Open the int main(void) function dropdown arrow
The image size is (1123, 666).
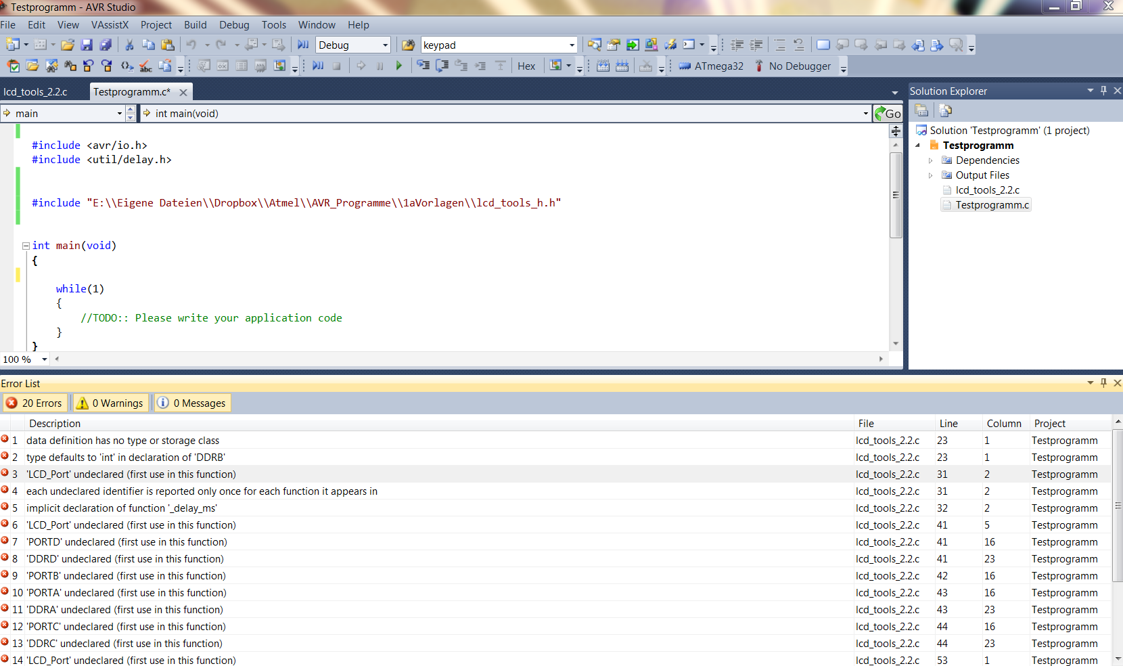[866, 113]
